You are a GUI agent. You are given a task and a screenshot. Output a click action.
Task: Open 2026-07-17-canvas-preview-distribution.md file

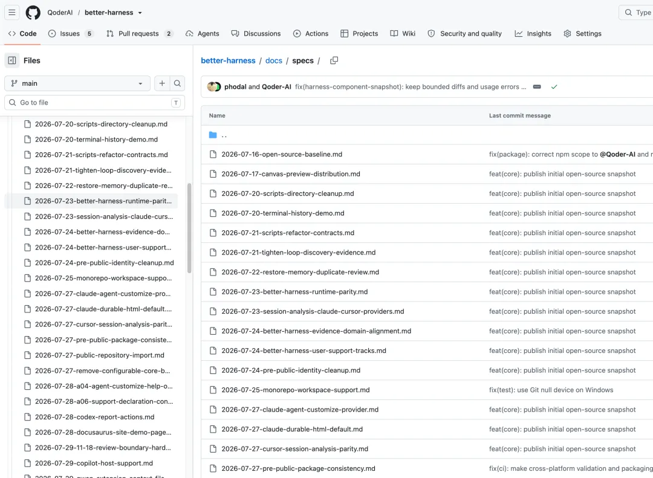tap(291, 173)
